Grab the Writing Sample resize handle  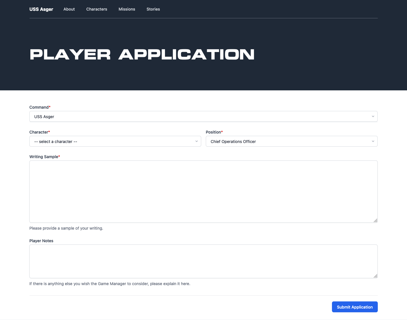(x=375, y=220)
